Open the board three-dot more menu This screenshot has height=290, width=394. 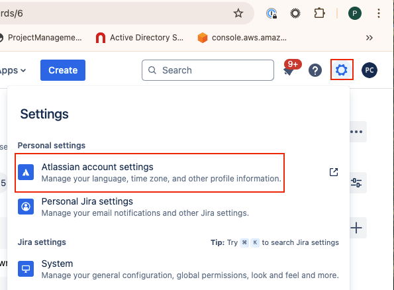358,132
